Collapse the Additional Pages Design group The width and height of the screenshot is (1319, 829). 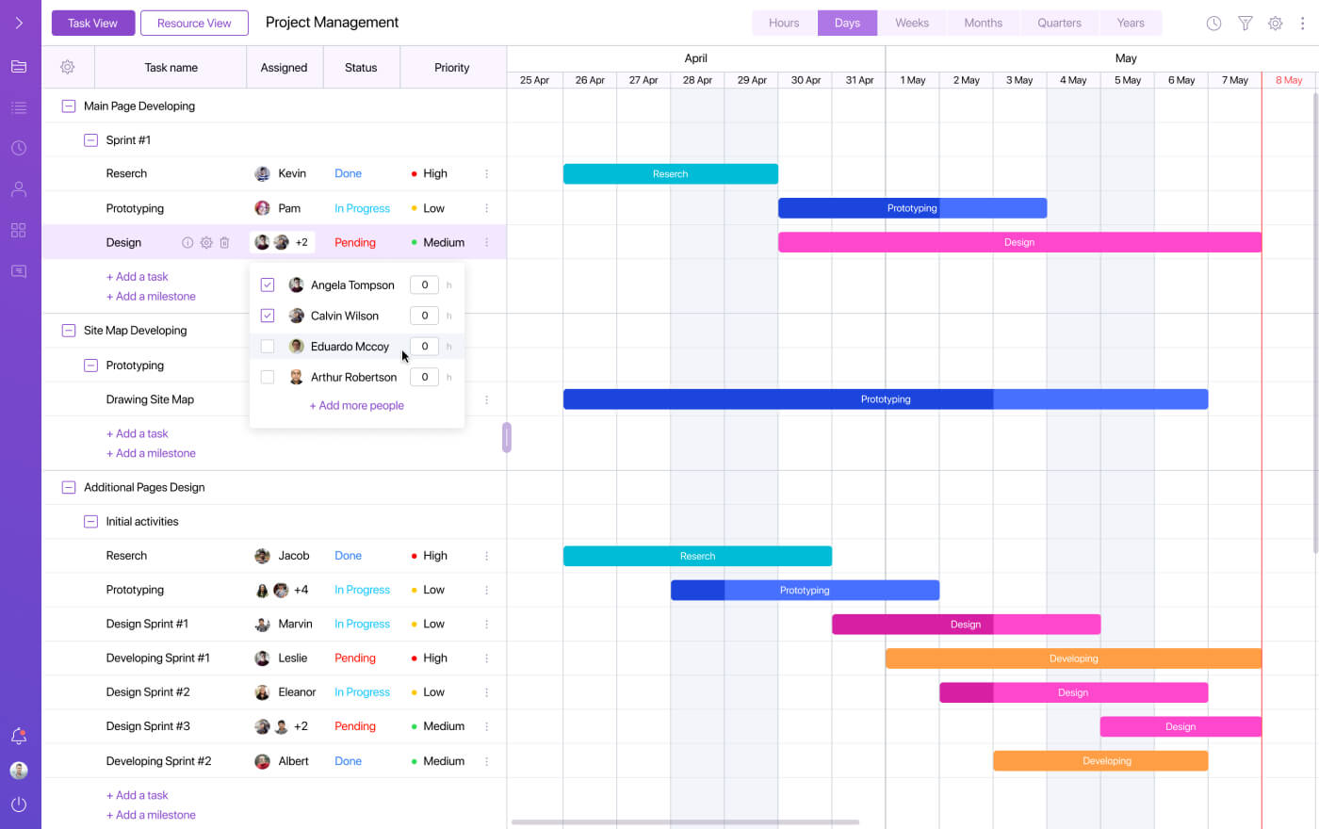(x=68, y=487)
